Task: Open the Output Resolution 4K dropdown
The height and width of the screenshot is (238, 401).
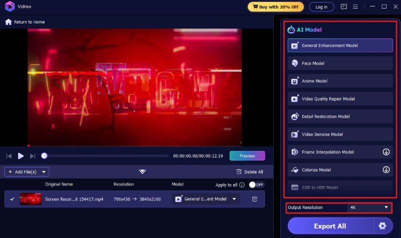Action: point(368,207)
